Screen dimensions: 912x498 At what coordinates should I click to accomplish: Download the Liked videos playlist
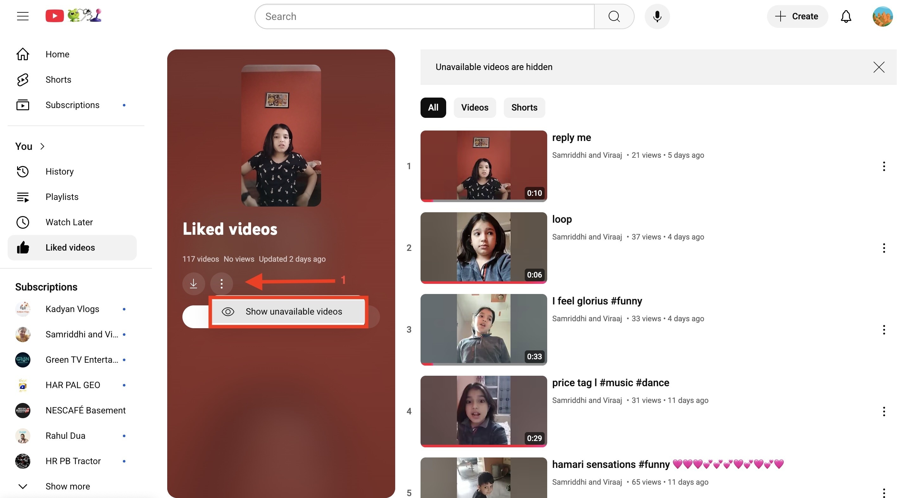point(193,284)
